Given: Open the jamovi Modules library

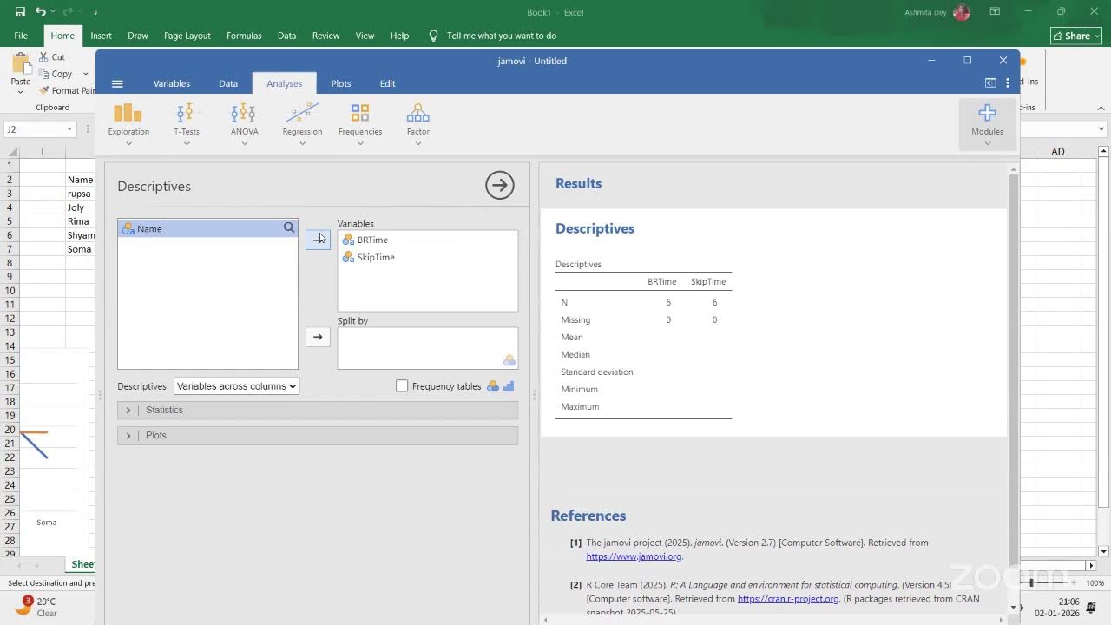Looking at the screenshot, I should click(x=987, y=124).
